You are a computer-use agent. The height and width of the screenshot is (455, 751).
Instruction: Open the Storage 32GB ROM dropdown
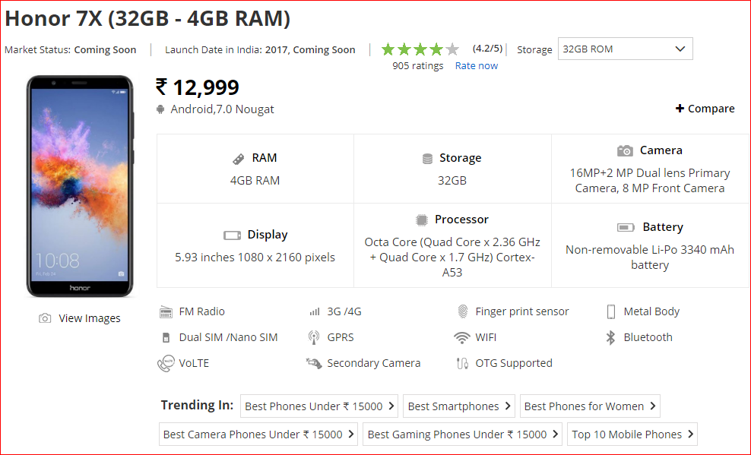click(x=625, y=49)
